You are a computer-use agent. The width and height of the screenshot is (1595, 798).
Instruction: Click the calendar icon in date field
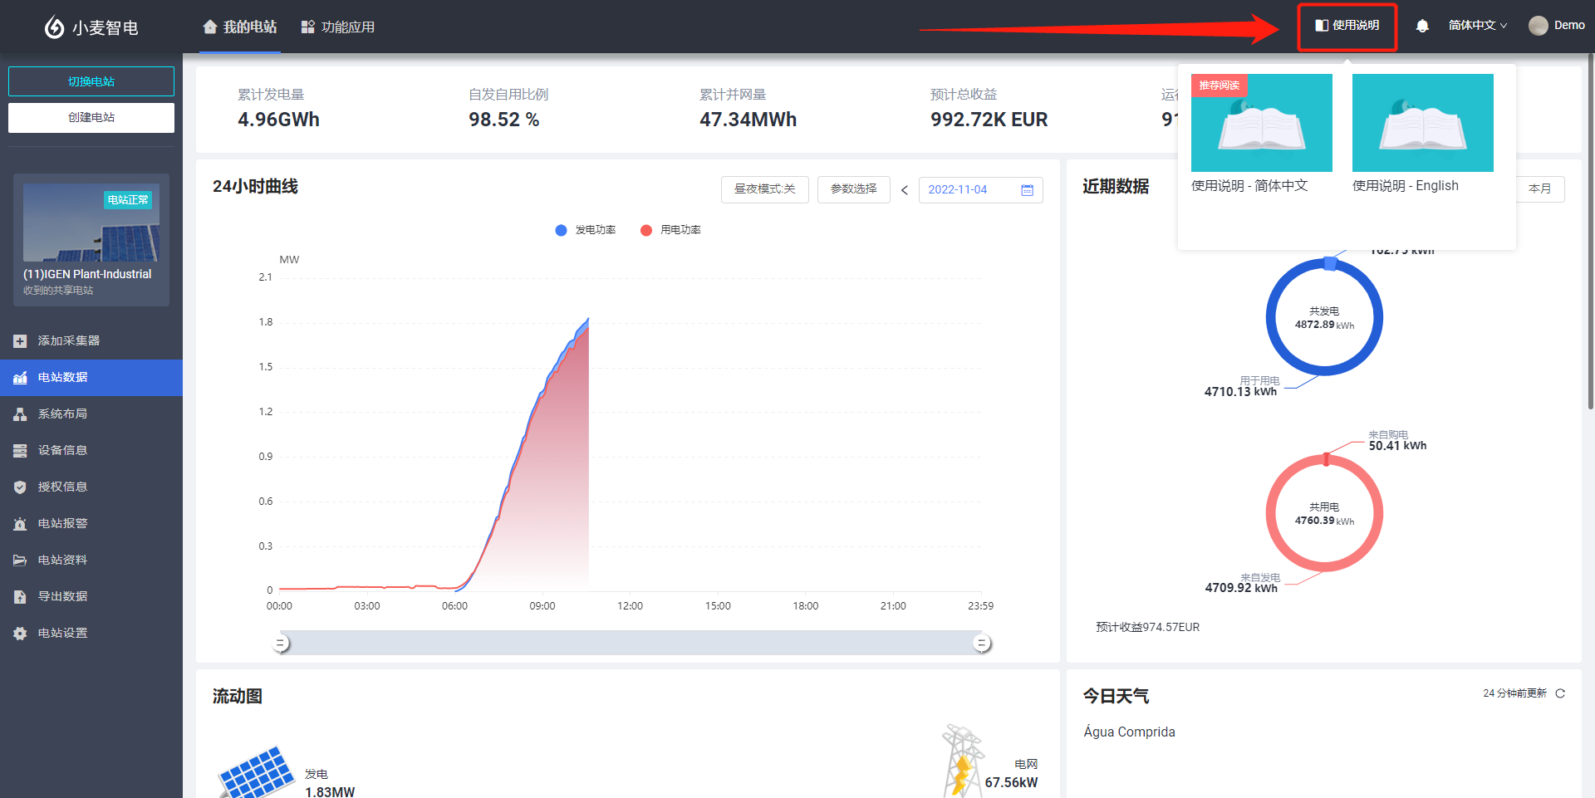1027,190
